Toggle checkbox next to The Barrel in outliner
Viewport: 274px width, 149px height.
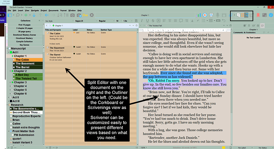pyautogui.click(x=48, y=54)
